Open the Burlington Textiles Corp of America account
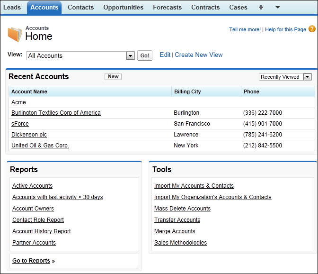 [56, 113]
